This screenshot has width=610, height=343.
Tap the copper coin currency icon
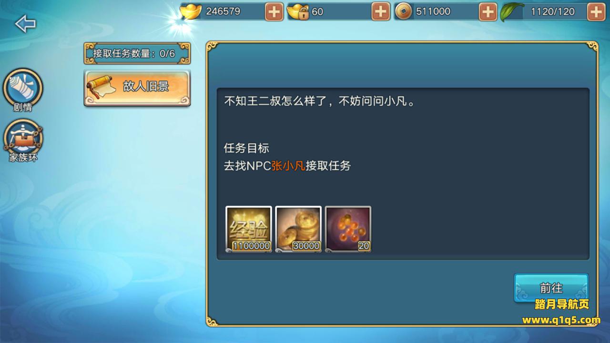click(403, 11)
